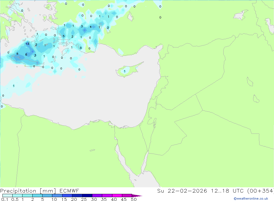Image resolution: width=274 pixels, height=201 pixels.
Task: Click the '45' legend scale label
Action: tap(124, 199)
